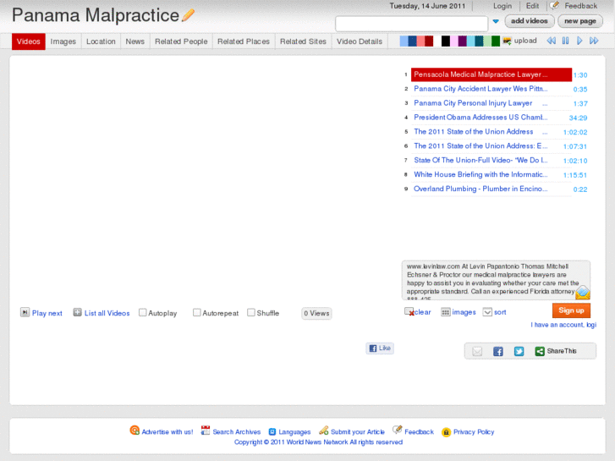Click the Submit your Article icon
The image size is (615, 461).
pos(324,431)
